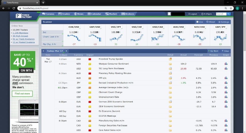
Task: Click the search magnifier icon in site header
Action: pos(228,14)
